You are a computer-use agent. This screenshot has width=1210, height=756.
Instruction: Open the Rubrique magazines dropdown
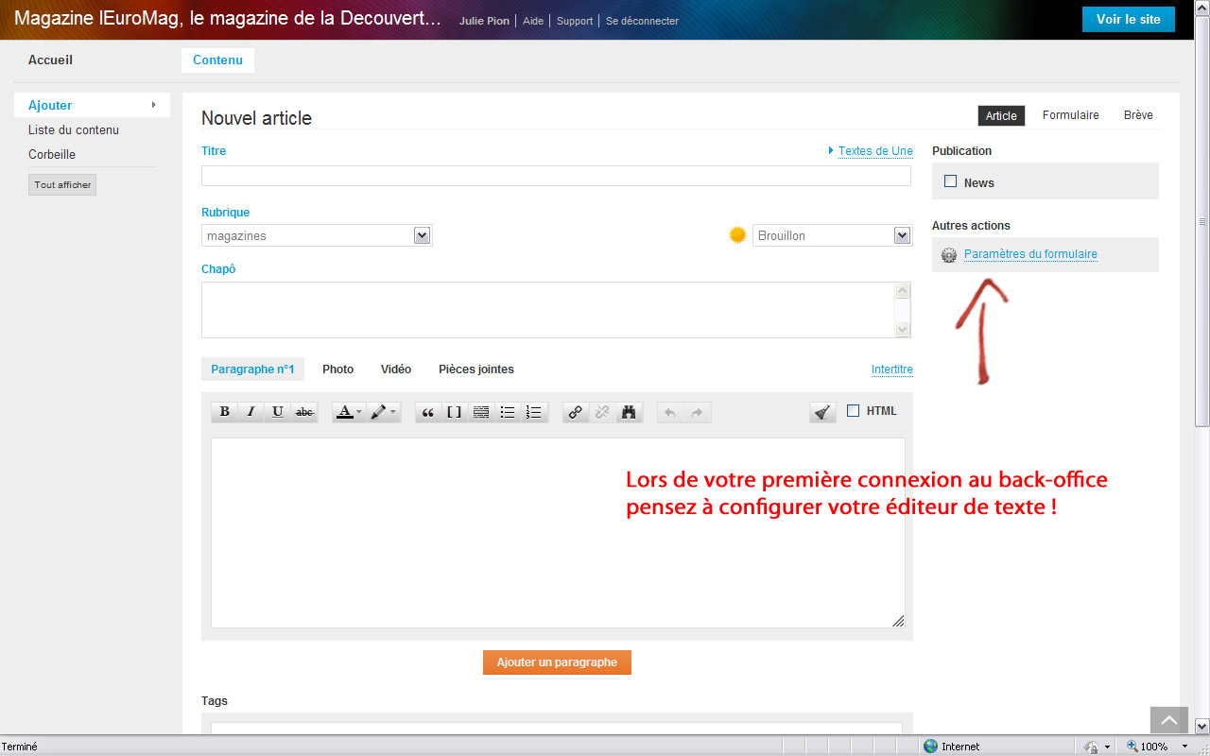click(x=422, y=235)
